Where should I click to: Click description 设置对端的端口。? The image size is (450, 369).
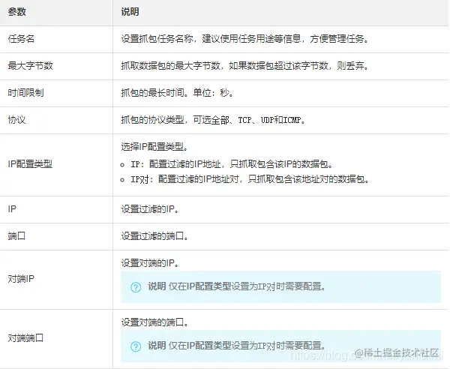pos(154,322)
